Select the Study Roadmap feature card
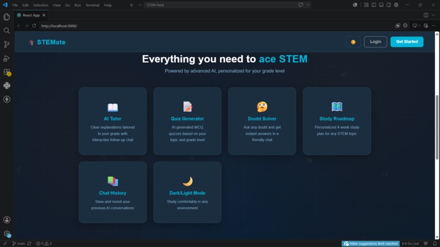 coord(337,121)
